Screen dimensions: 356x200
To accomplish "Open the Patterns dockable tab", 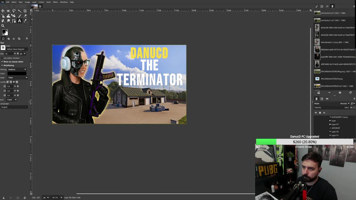I will click(x=322, y=6).
